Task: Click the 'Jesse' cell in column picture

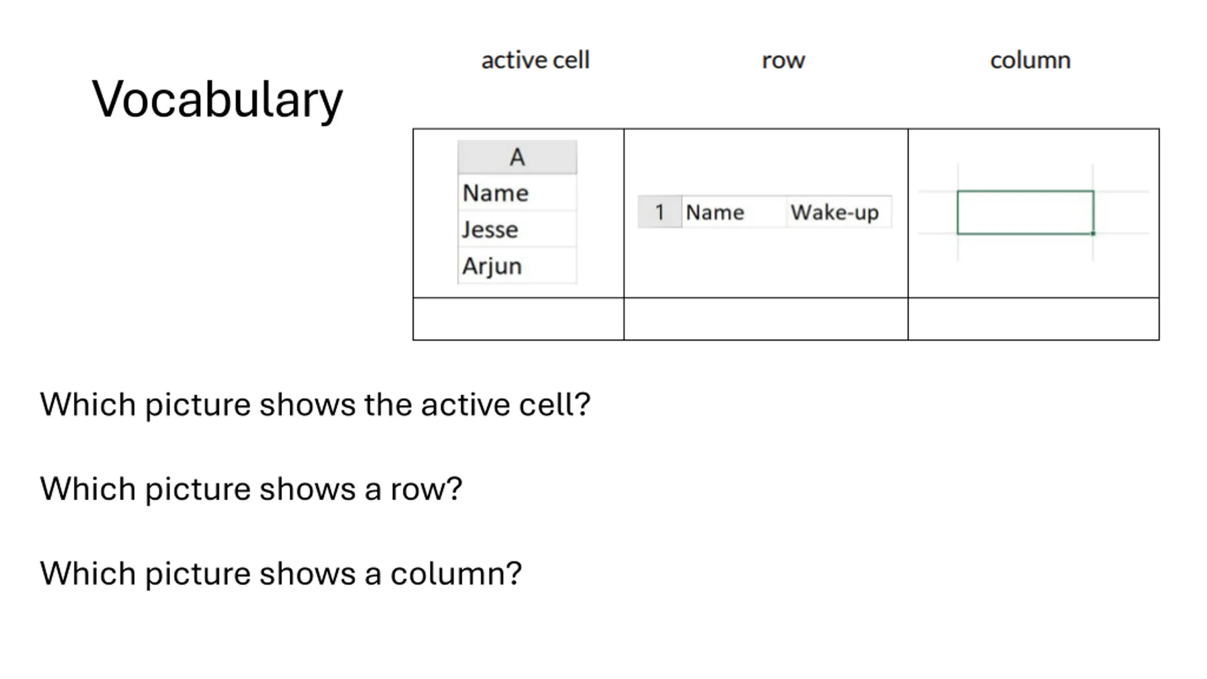Action: [x=517, y=229]
